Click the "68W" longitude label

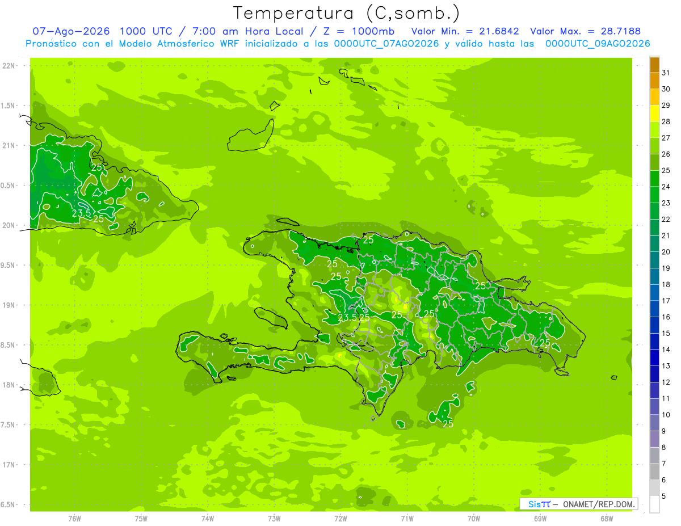coord(607,519)
